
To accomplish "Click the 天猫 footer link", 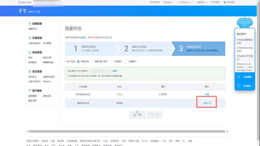I will (x=53, y=141).
